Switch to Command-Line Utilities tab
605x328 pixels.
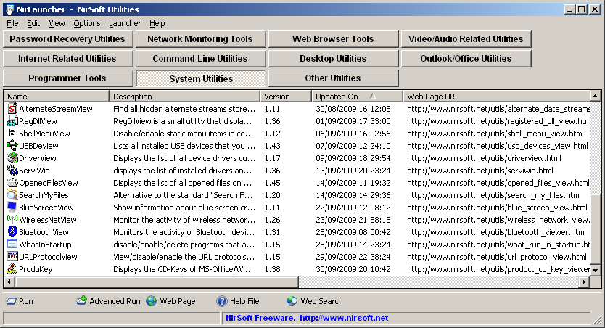point(200,59)
